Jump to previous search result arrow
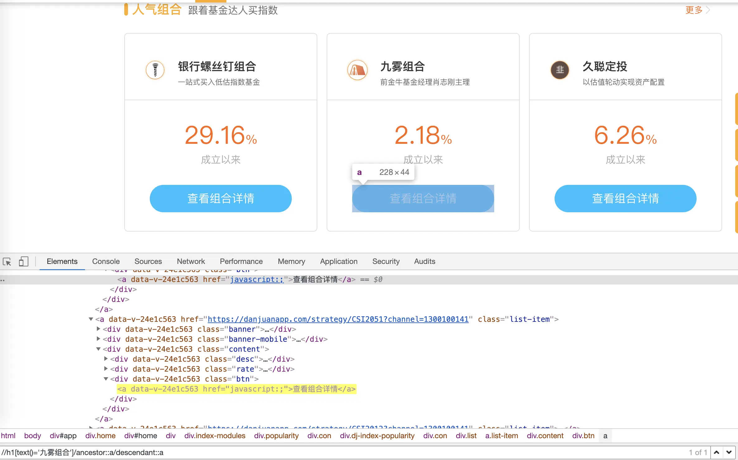The height and width of the screenshot is (460, 738). click(x=716, y=452)
